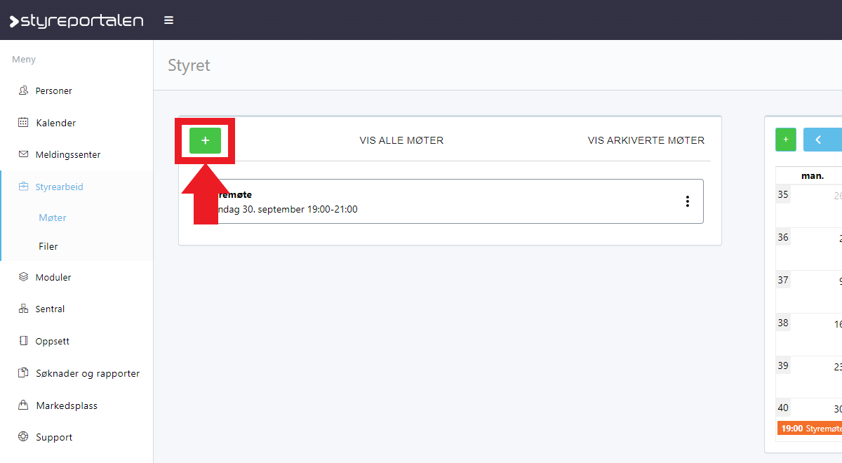Select the Meldingssenter envelope icon
The image size is (842, 463).
[x=23, y=154]
